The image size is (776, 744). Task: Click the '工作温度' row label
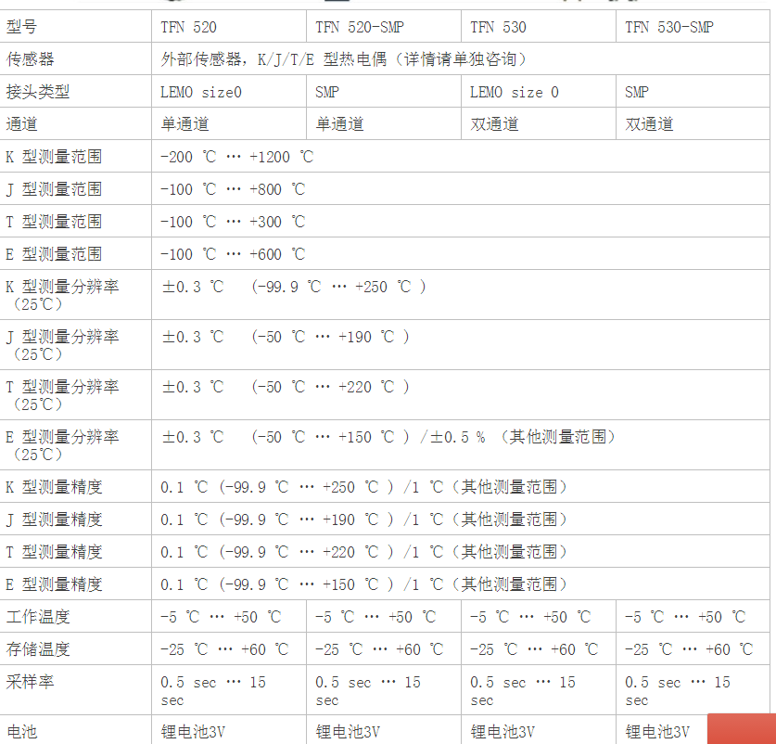38,617
